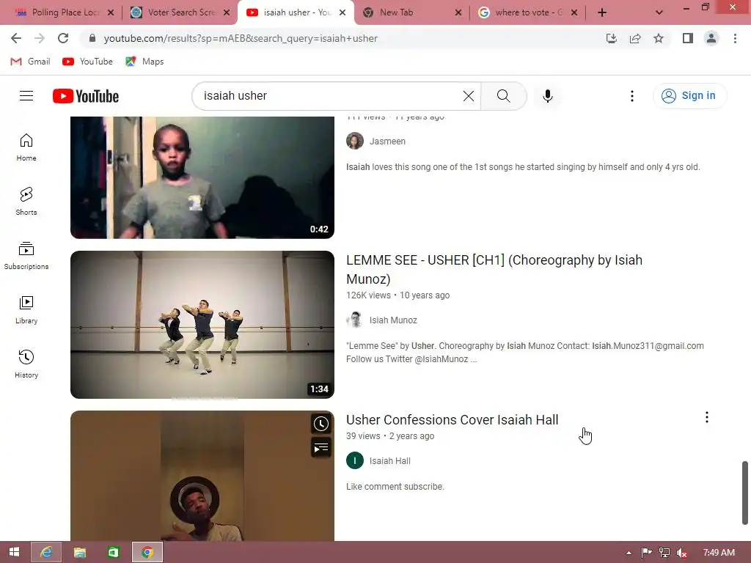
Task: Click the install/download page icon in address bar
Action: pyautogui.click(x=612, y=38)
